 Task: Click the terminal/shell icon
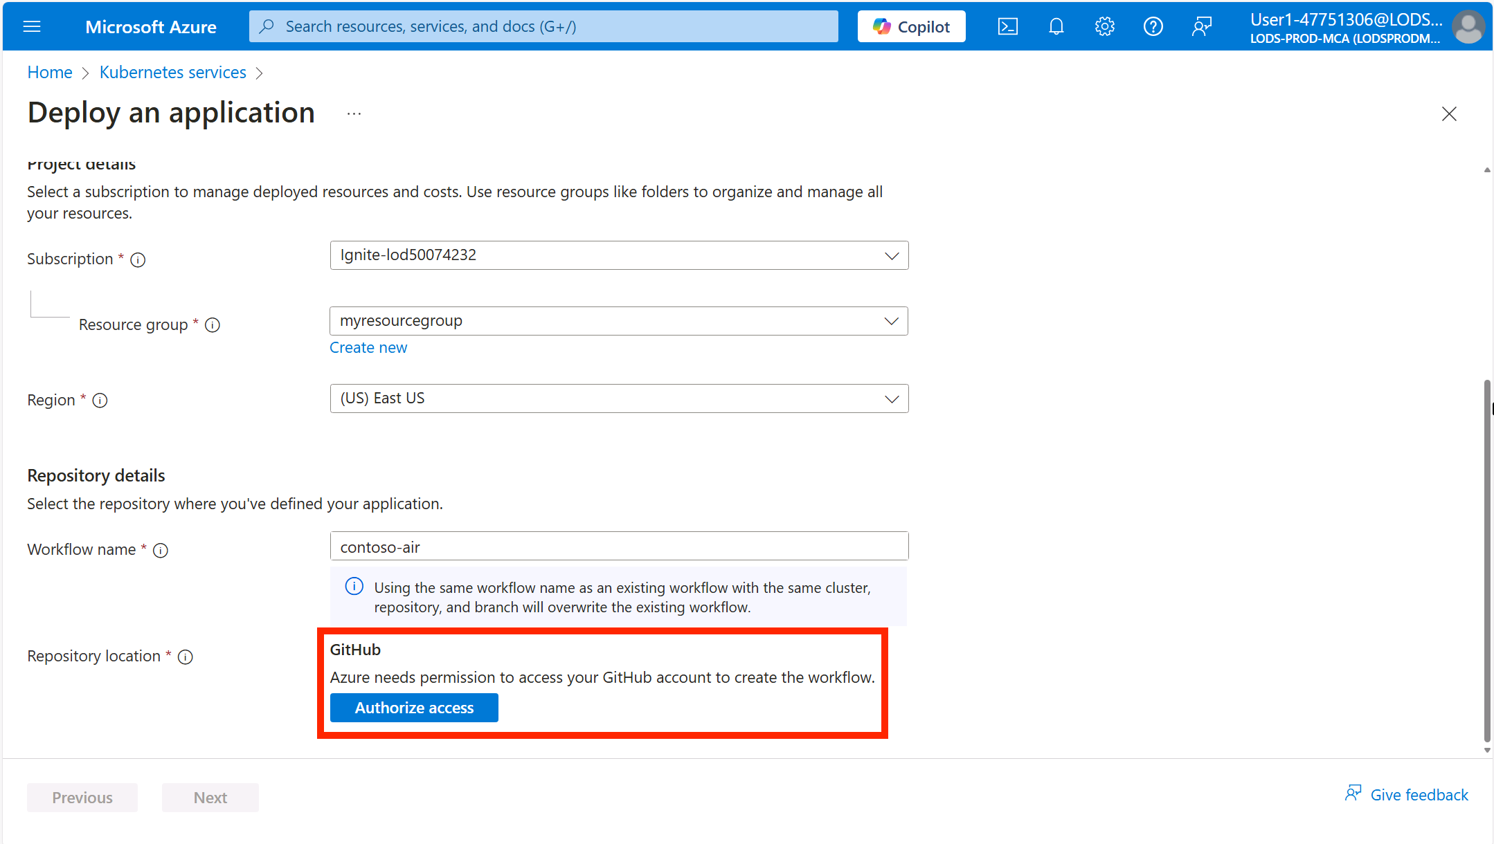coord(1007,26)
